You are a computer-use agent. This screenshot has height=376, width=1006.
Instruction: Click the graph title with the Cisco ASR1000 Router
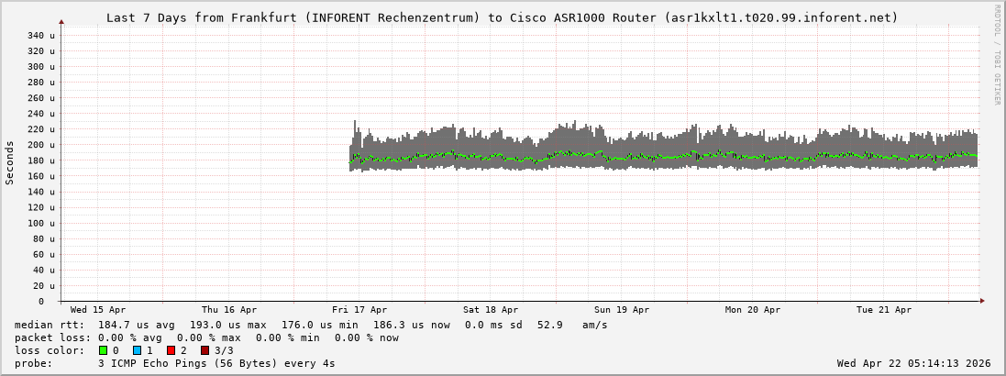[x=502, y=17]
